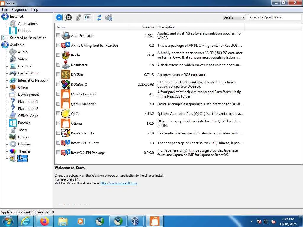The image size is (303, 227).
Task: Select the Placeholder1 category
Action: (28, 102)
